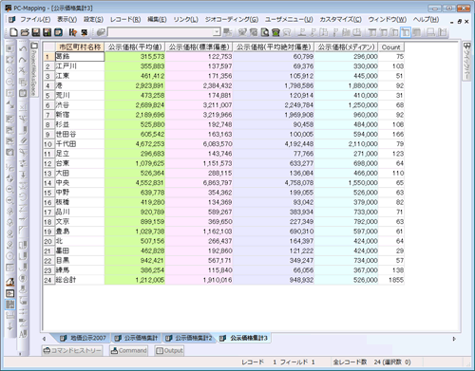Click the Copy icon in the side toolbar
The width and height of the screenshot is (475, 371).
tap(23, 82)
